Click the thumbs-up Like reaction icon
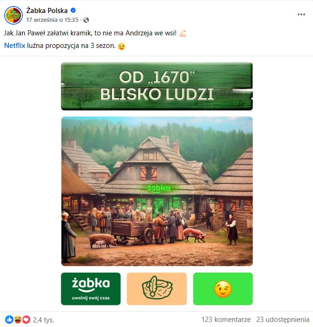Screen dimensions: 313x327 pos(9,320)
